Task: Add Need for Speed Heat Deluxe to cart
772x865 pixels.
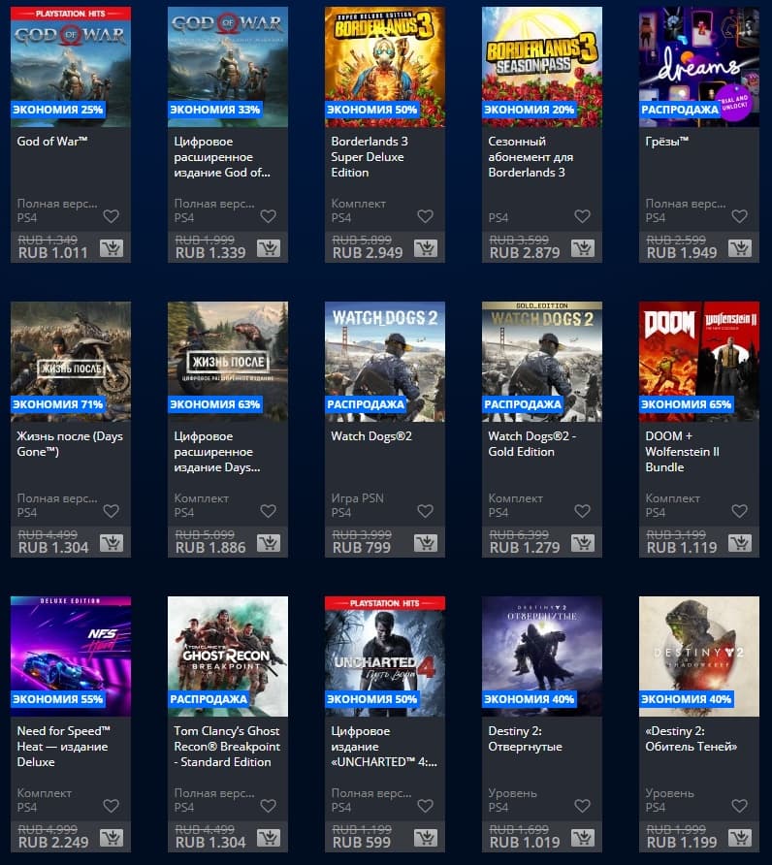Action: point(112,838)
